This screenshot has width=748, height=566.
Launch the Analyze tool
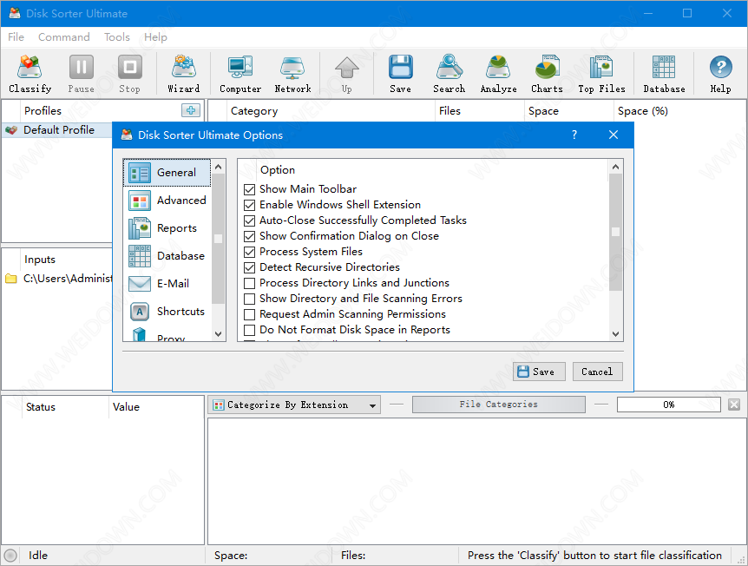click(498, 74)
